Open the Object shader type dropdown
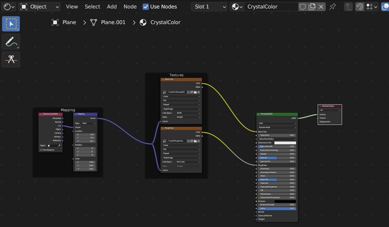This screenshot has width=389, height=227. (x=40, y=7)
